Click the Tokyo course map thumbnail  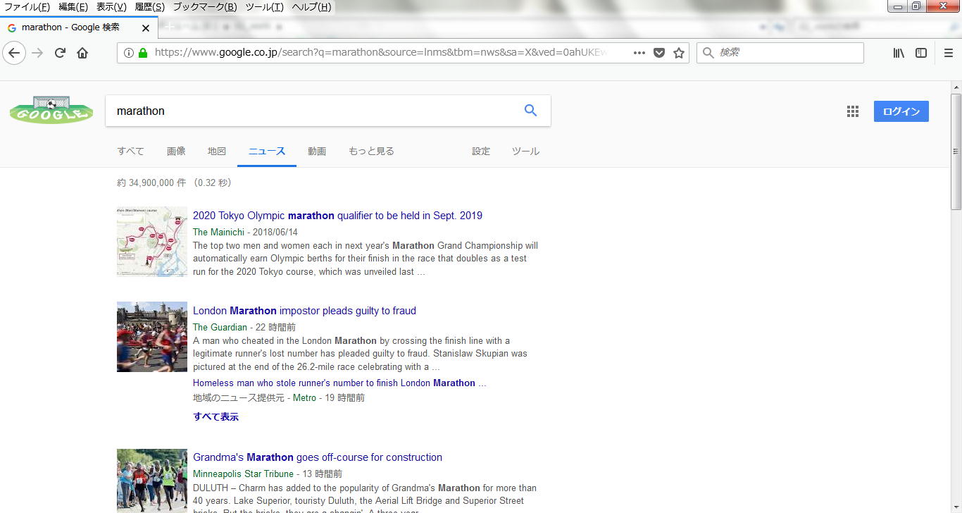click(152, 242)
